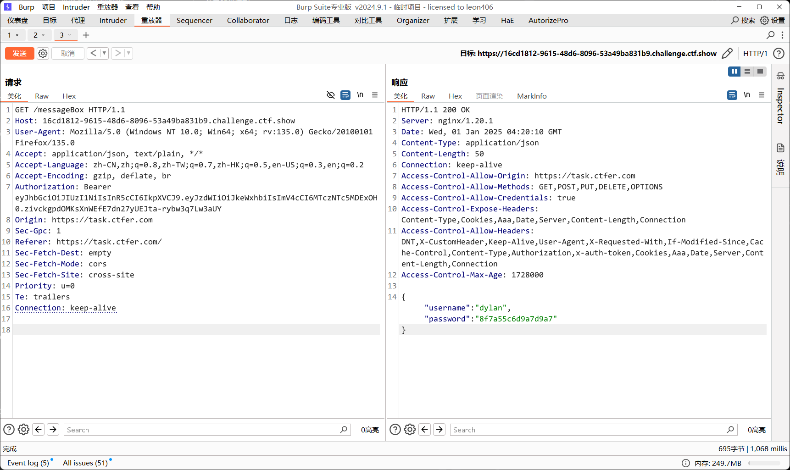Select the top-bottom split layout icon
Image resolution: width=790 pixels, height=470 pixels.
tap(747, 72)
